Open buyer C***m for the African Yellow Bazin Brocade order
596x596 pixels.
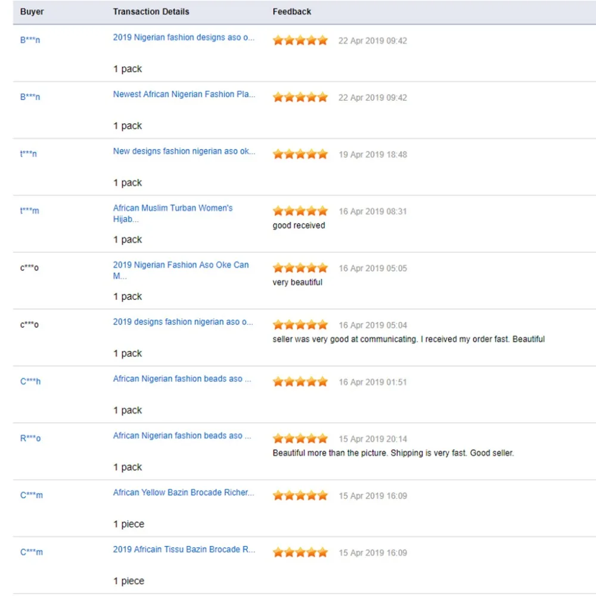(32, 495)
